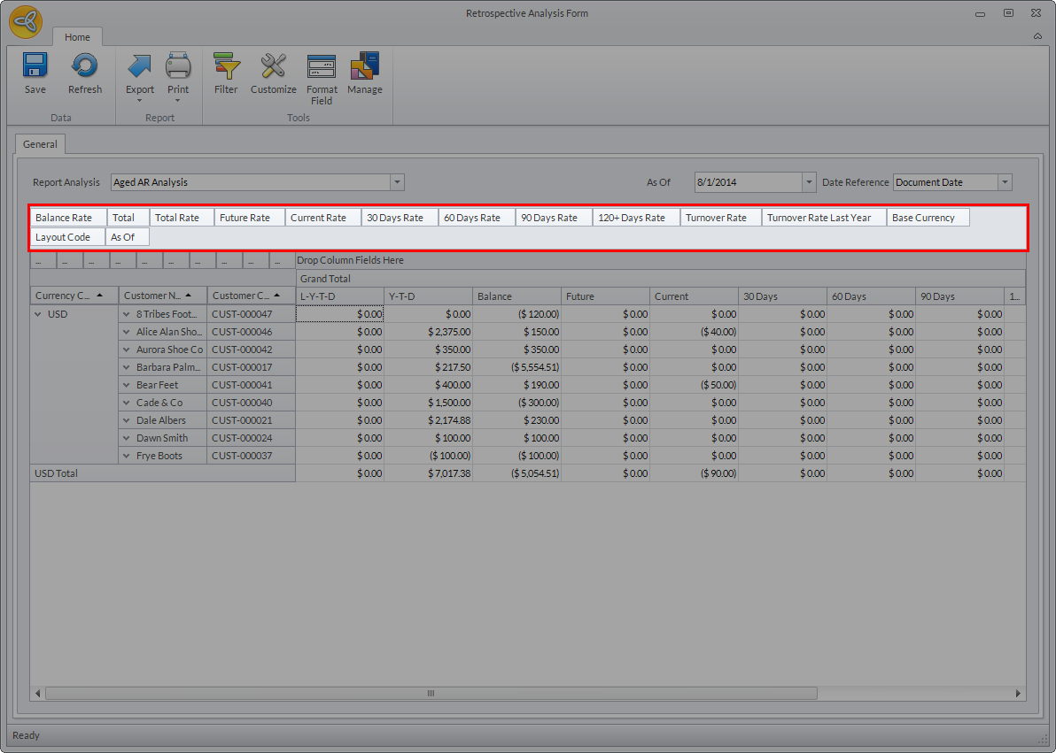Click the Refresh icon
This screenshot has height=753, width=1056.
click(85, 67)
